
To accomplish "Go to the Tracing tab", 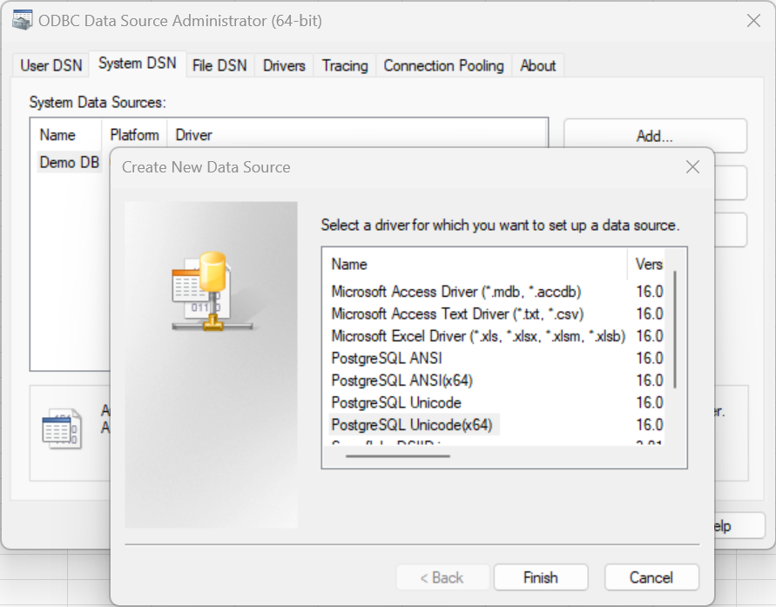I will coord(345,65).
